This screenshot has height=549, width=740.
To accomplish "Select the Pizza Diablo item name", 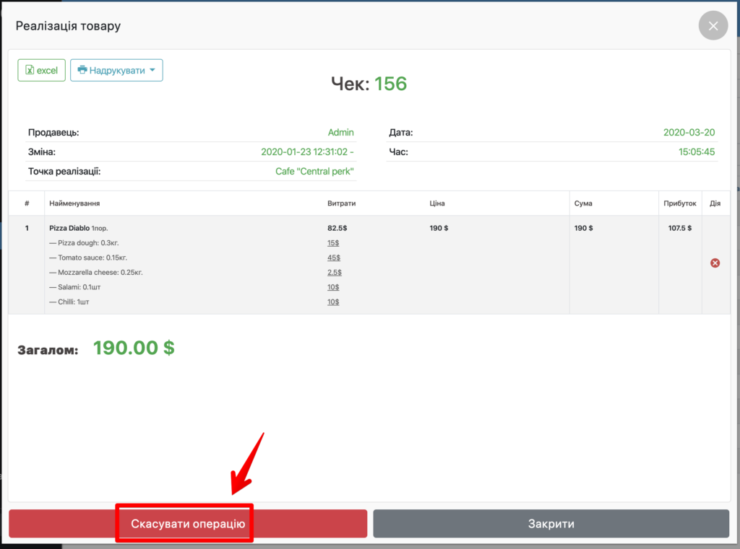I will click(69, 228).
